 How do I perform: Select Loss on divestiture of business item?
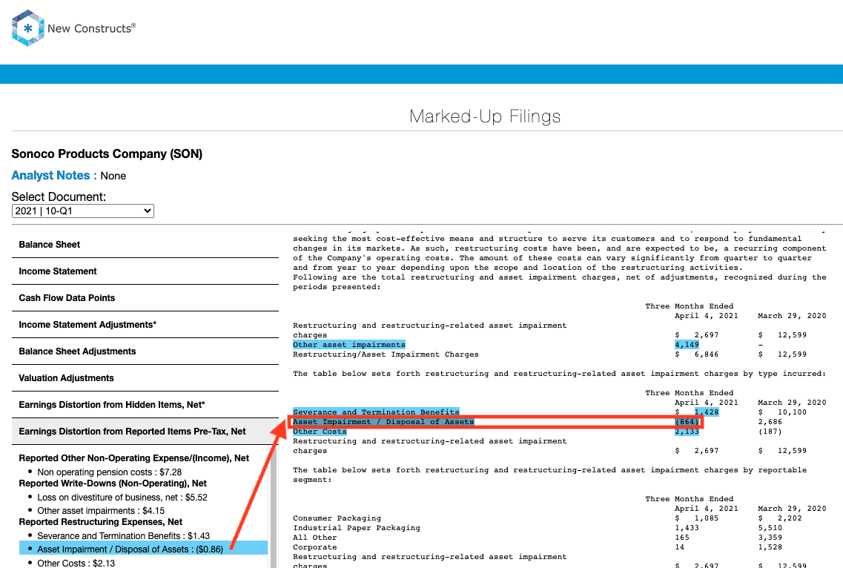click(122, 498)
